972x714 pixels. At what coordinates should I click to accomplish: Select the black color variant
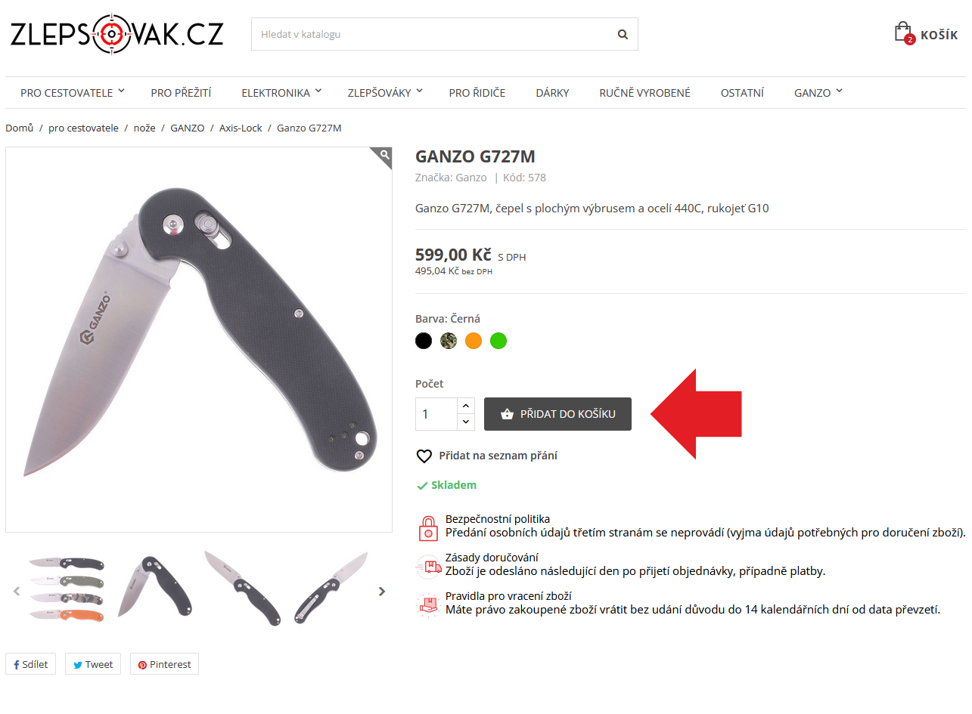coord(424,341)
